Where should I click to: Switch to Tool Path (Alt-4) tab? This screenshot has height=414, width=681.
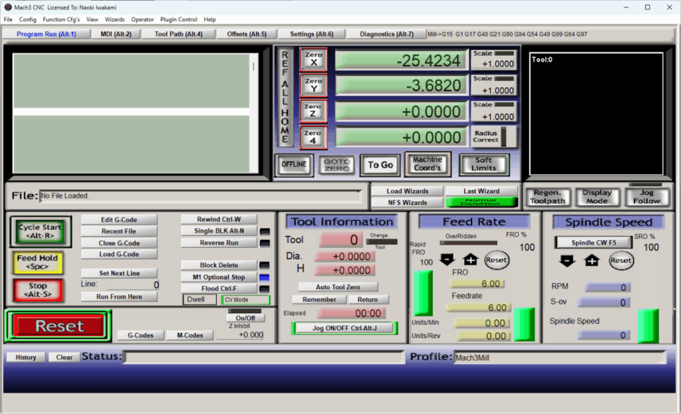pos(178,34)
